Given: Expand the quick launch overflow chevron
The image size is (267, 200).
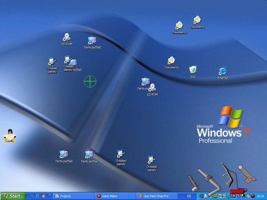Looking at the screenshot, I should pyautogui.click(x=50, y=195).
